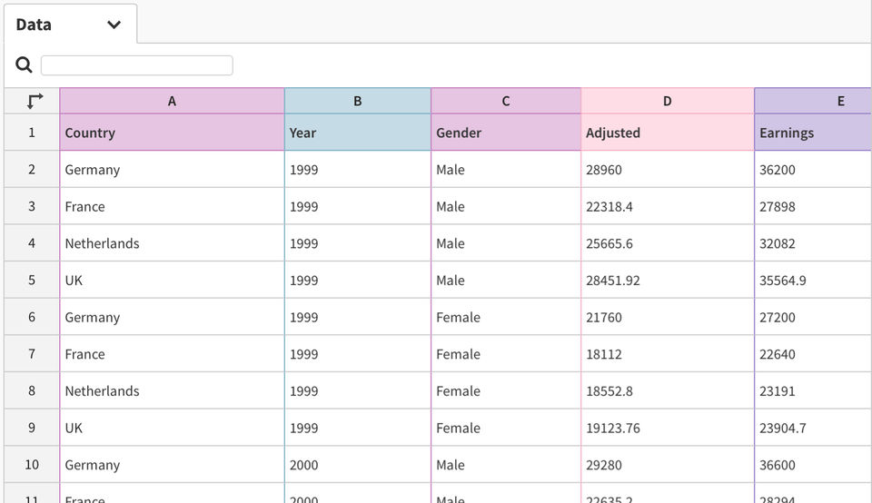Select Female cell in row 6

506,317
